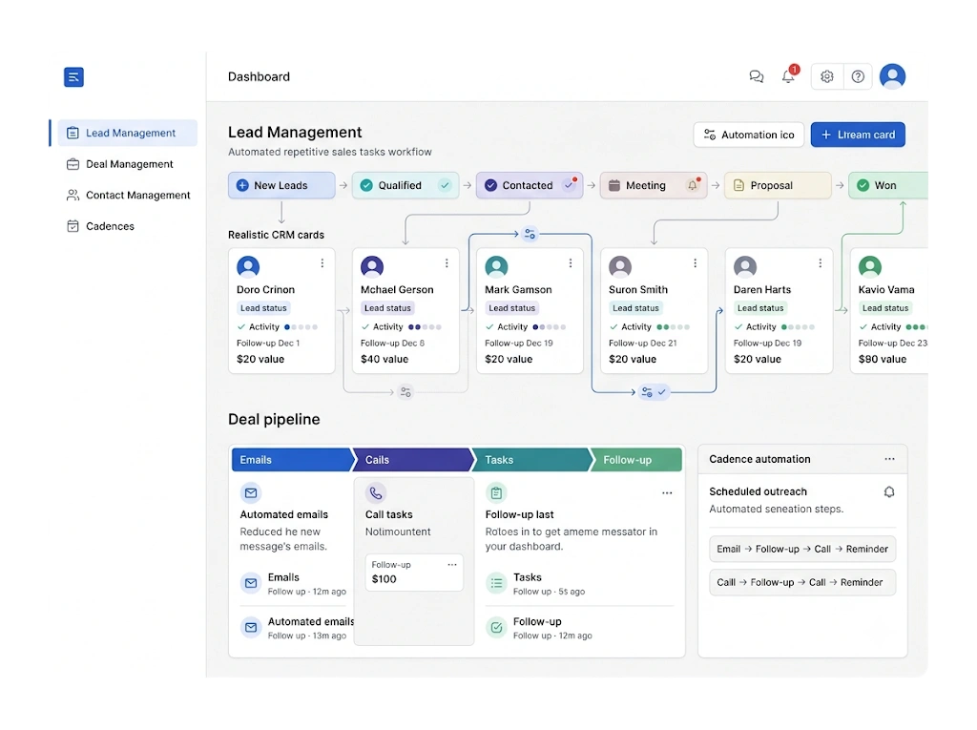Click the Scheduled outreach bell icon
Viewport: 977px width, 730px height.
tap(889, 491)
